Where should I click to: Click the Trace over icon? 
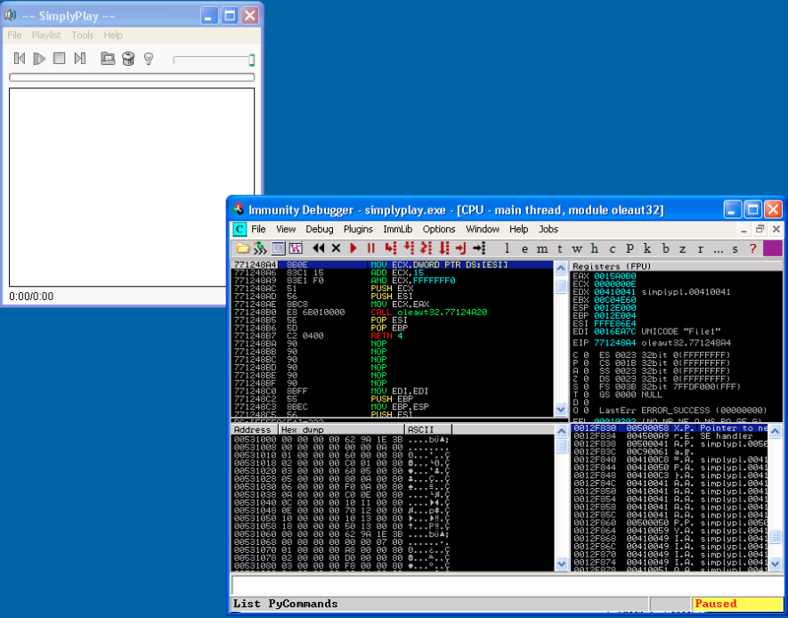(443, 248)
